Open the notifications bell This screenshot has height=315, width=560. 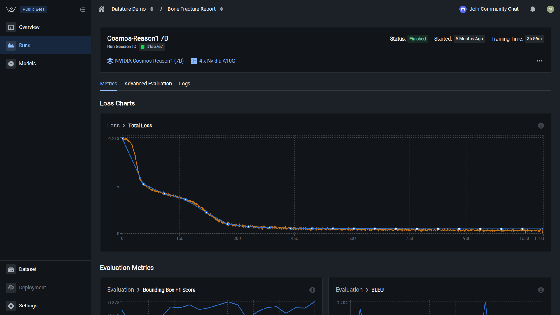pyautogui.click(x=533, y=9)
